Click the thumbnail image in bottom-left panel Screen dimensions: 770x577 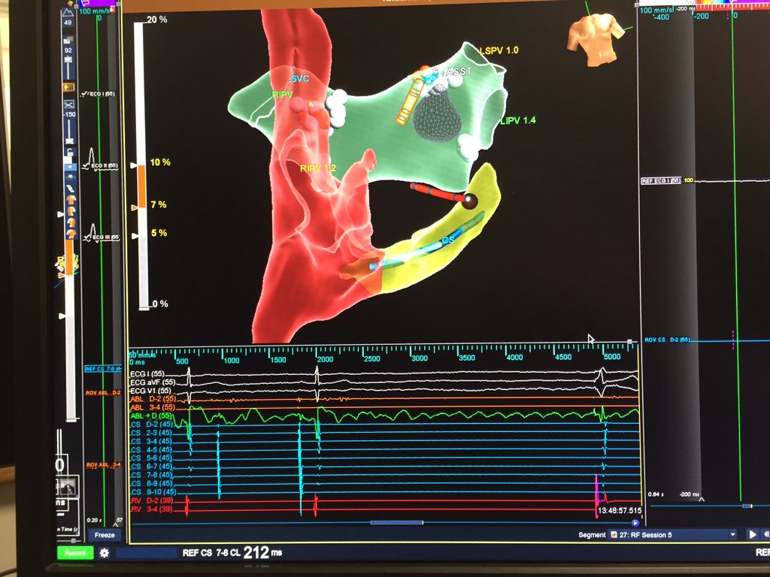pyautogui.click(x=68, y=486)
